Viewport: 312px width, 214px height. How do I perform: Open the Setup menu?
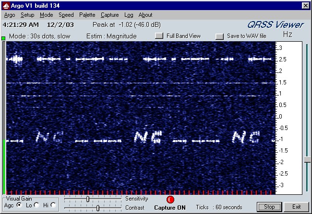click(x=27, y=15)
